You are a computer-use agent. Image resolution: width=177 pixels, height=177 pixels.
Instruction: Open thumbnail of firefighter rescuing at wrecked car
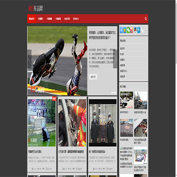click(x=72, y=123)
